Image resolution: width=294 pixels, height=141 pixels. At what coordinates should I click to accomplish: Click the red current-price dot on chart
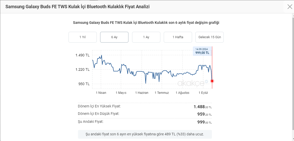[212, 81]
